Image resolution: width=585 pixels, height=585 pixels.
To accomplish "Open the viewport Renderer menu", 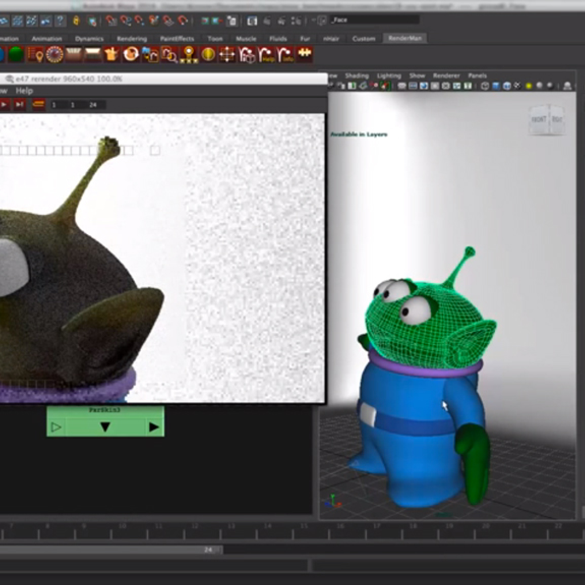I will coord(446,76).
